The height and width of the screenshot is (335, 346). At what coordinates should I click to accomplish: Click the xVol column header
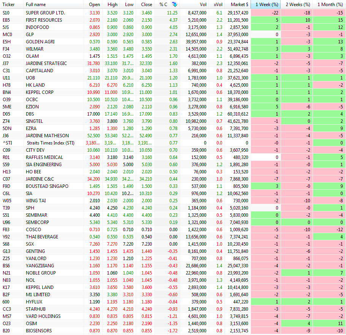tap(218, 5)
